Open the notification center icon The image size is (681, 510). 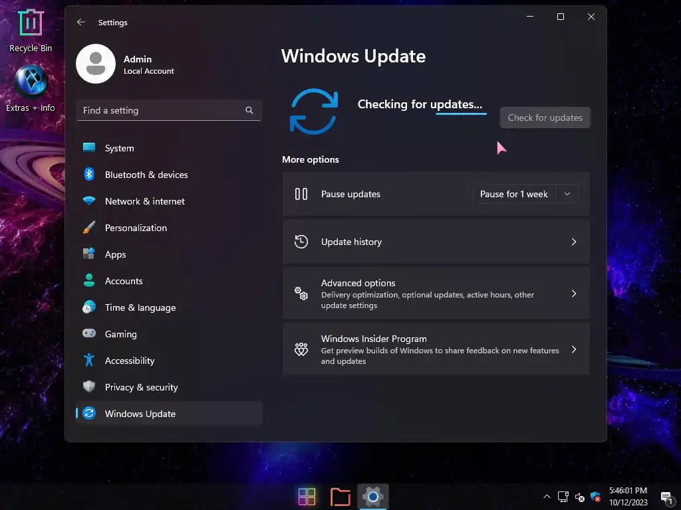[x=666, y=497]
